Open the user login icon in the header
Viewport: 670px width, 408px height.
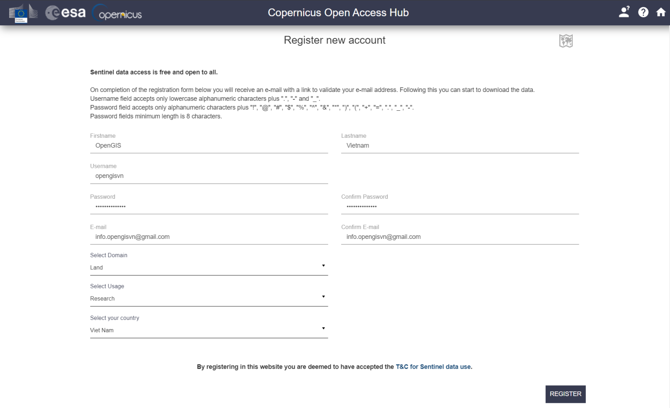pyautogui.click(x=624, y=12)
